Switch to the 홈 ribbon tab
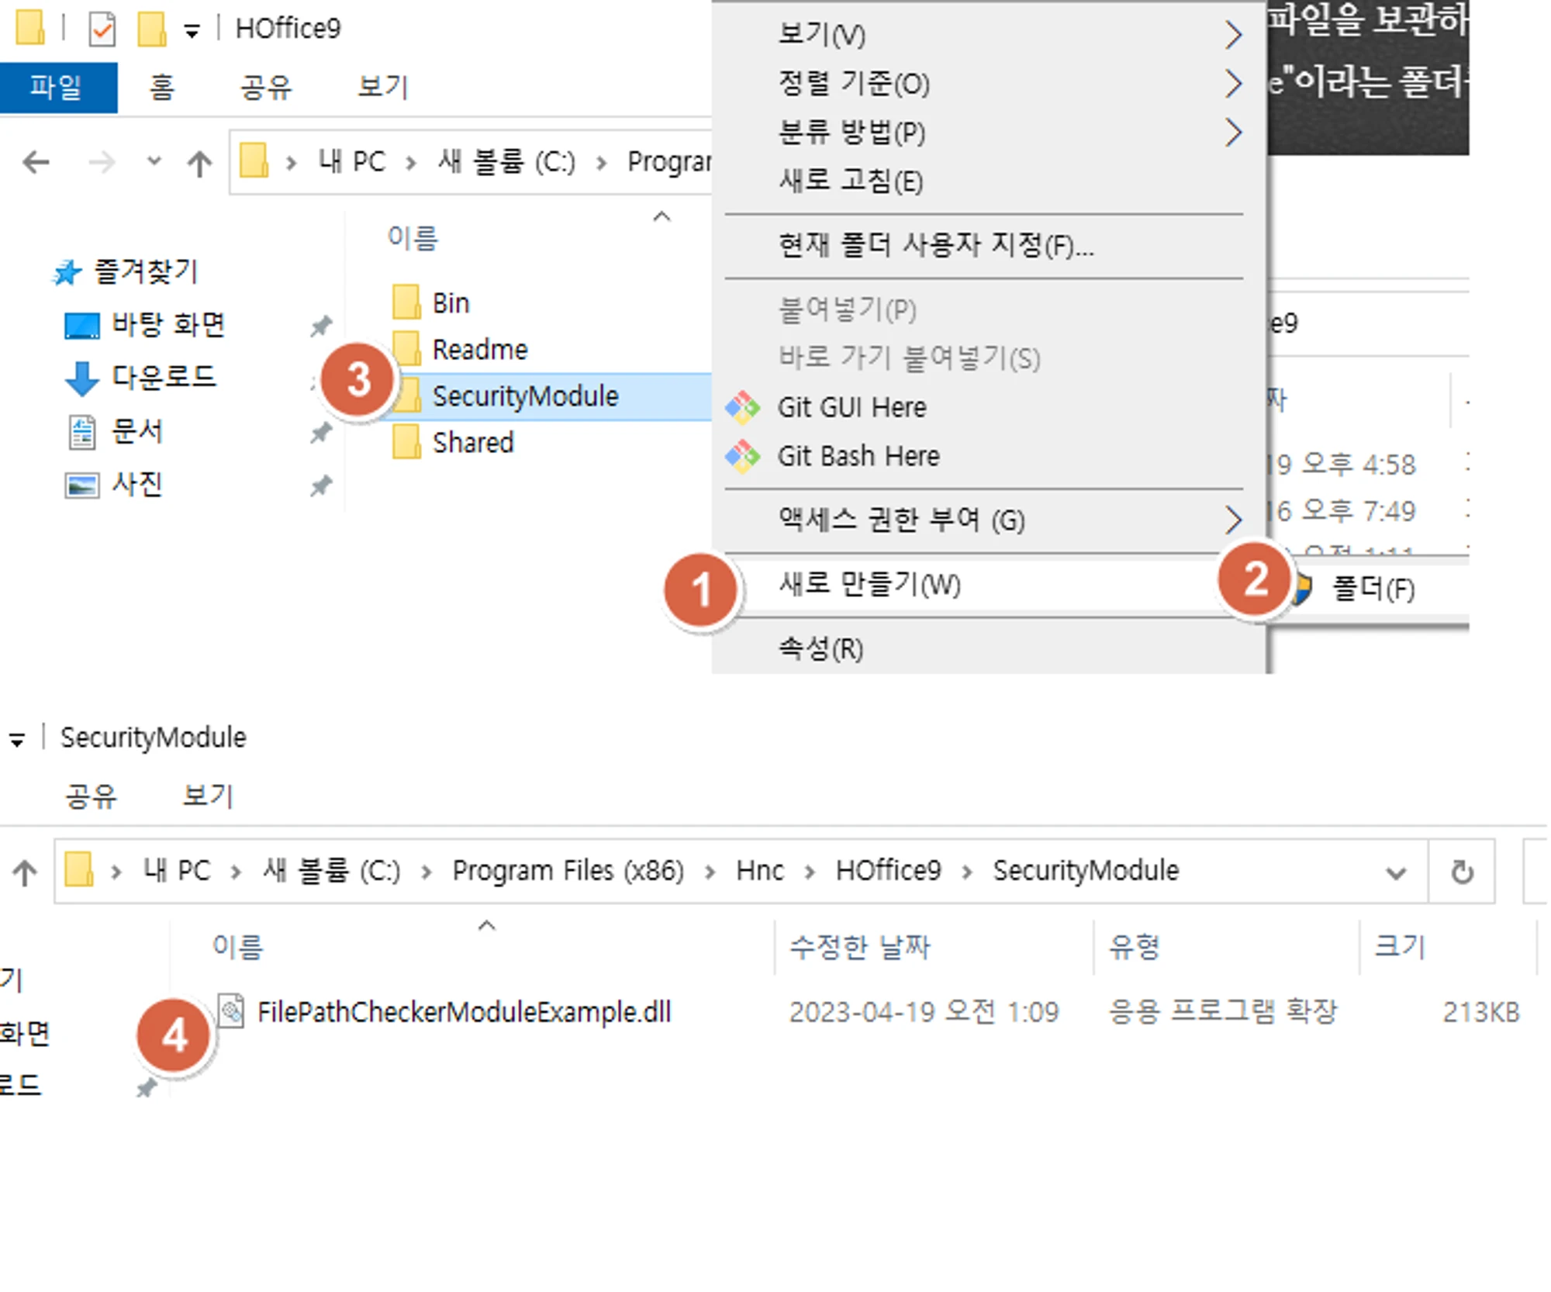The height and width of the screenshot is (1292, 1551). coord(162,87)
